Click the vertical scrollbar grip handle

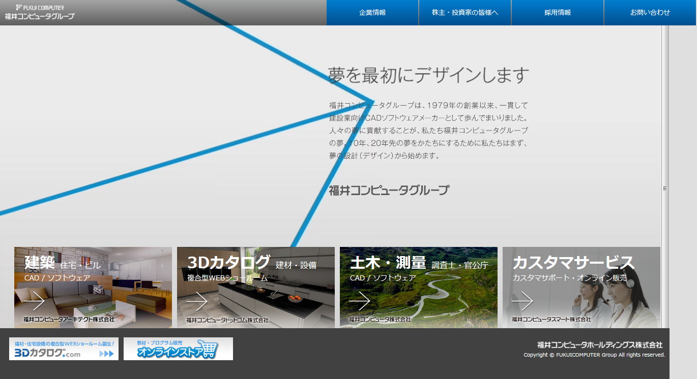pos(665,188)
